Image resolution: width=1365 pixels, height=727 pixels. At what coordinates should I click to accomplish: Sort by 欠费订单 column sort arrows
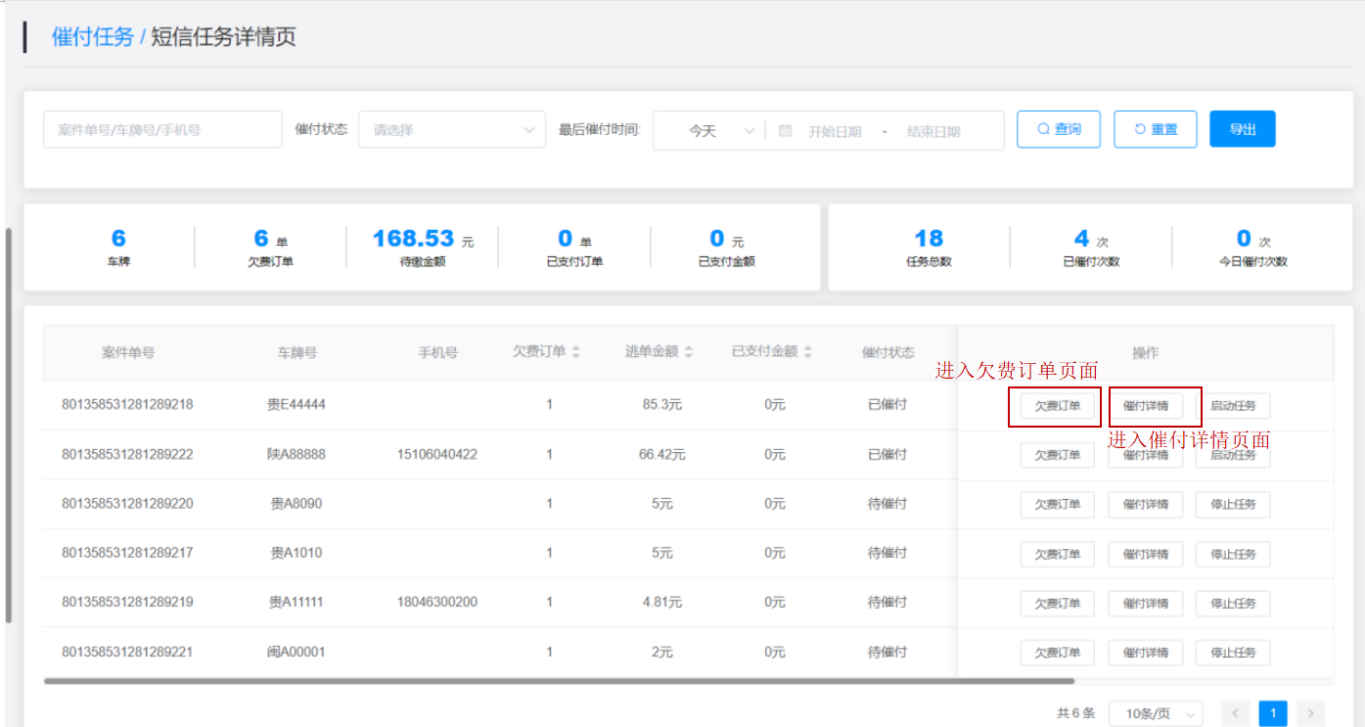click(576, 352)
